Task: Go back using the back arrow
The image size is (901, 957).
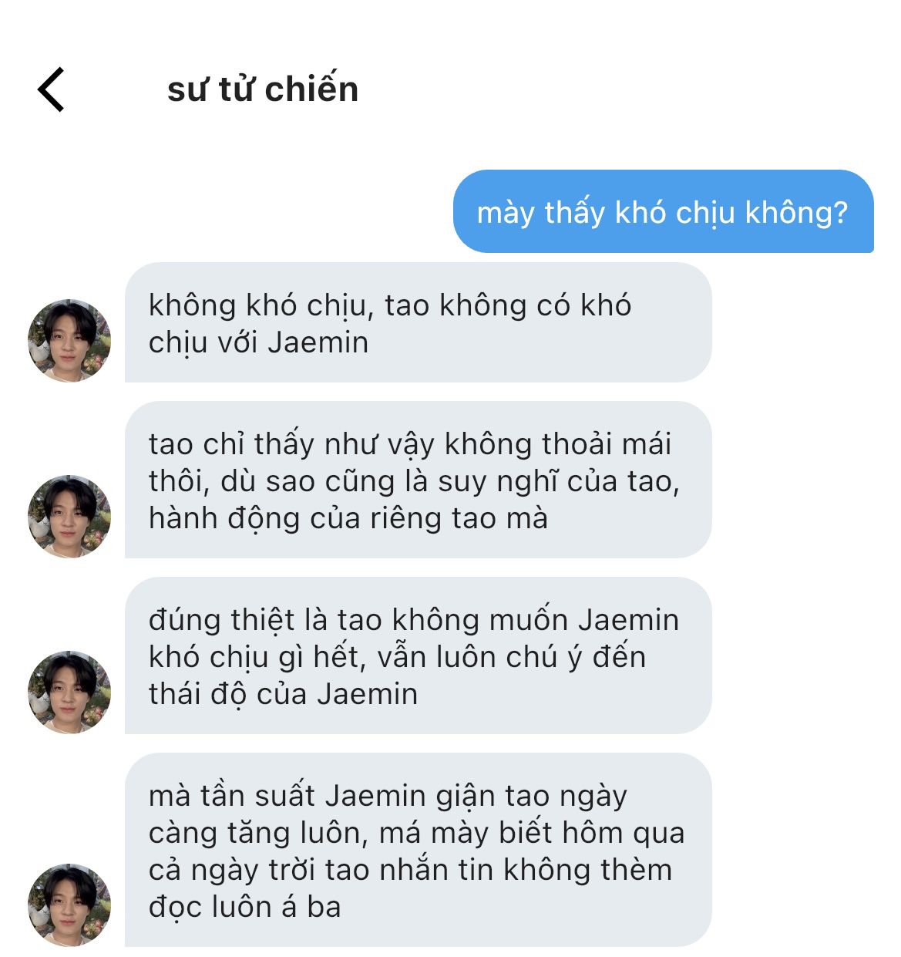Action: [x=51, y=89]
